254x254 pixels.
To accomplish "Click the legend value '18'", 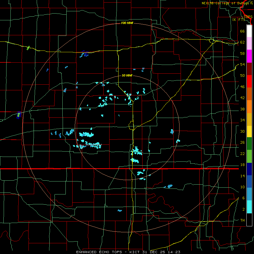I will 242,165.
